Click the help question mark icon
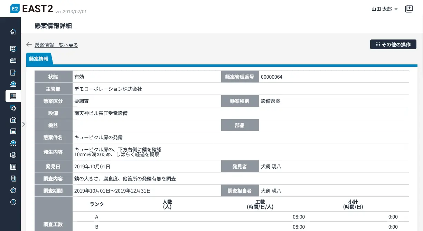 [x=13, y=202]
